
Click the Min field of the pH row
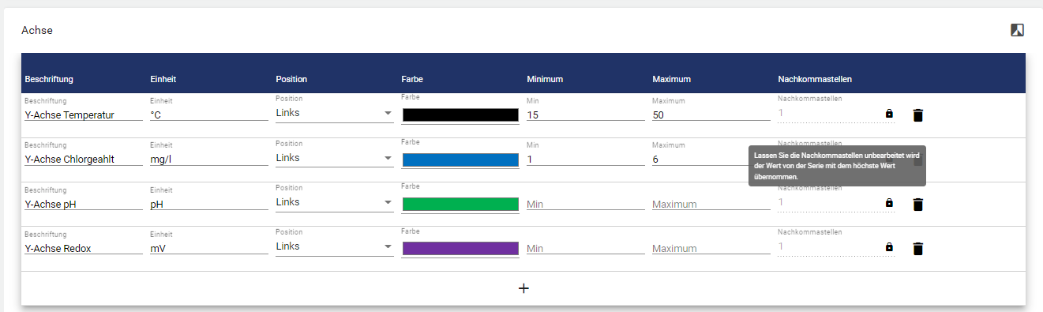(586, 204)
